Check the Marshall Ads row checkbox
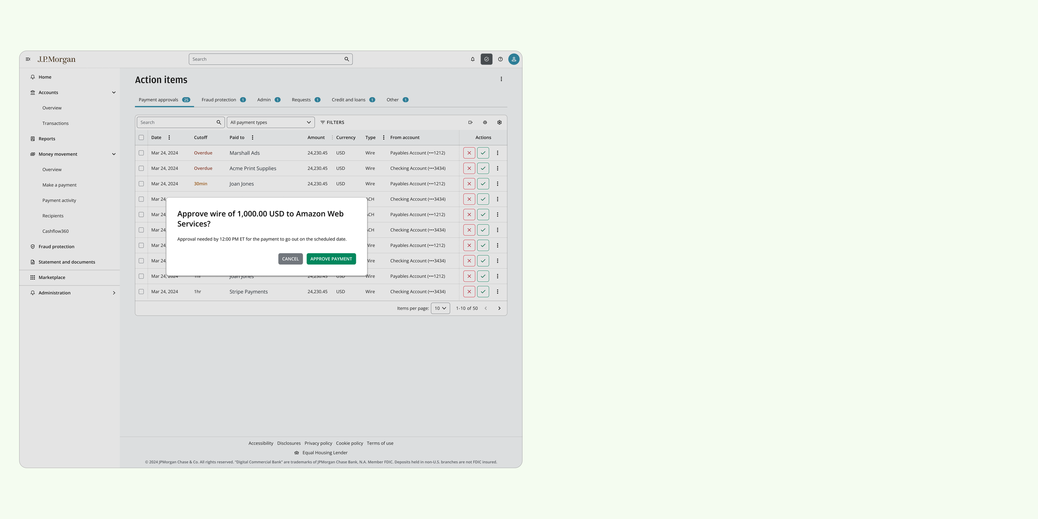The width and height of the screenshot is (1038, 519). (141, 153)
